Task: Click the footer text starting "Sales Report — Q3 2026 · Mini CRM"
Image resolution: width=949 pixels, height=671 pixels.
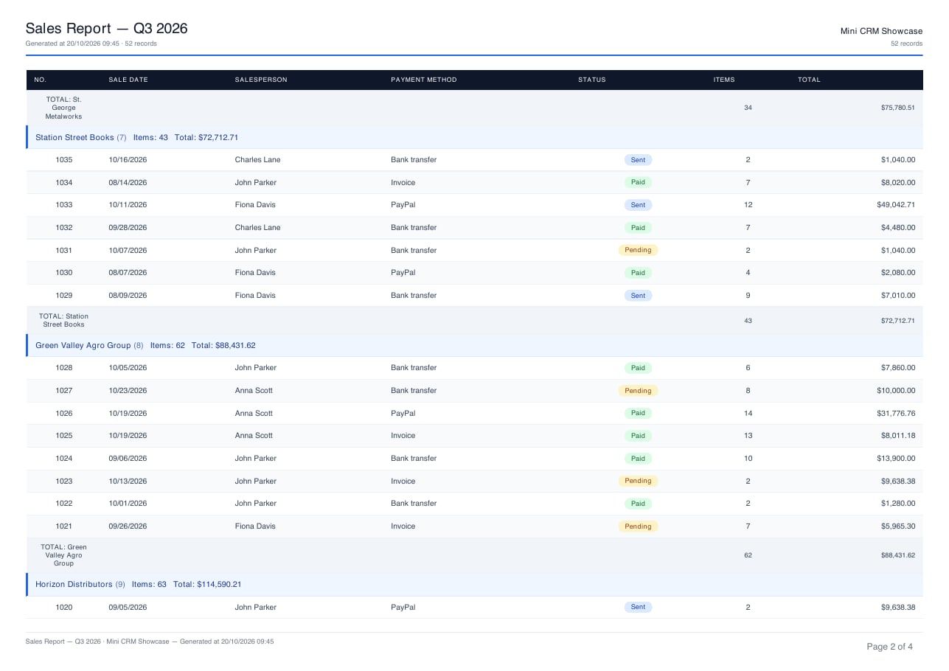Action: coord(150,642)
